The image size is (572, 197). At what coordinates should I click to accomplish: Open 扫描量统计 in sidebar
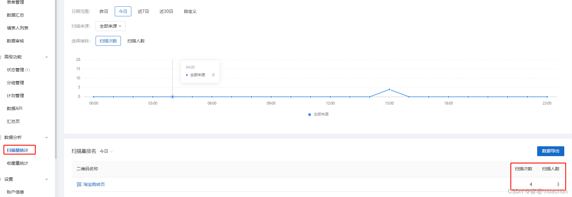click(x=18, y=150)
